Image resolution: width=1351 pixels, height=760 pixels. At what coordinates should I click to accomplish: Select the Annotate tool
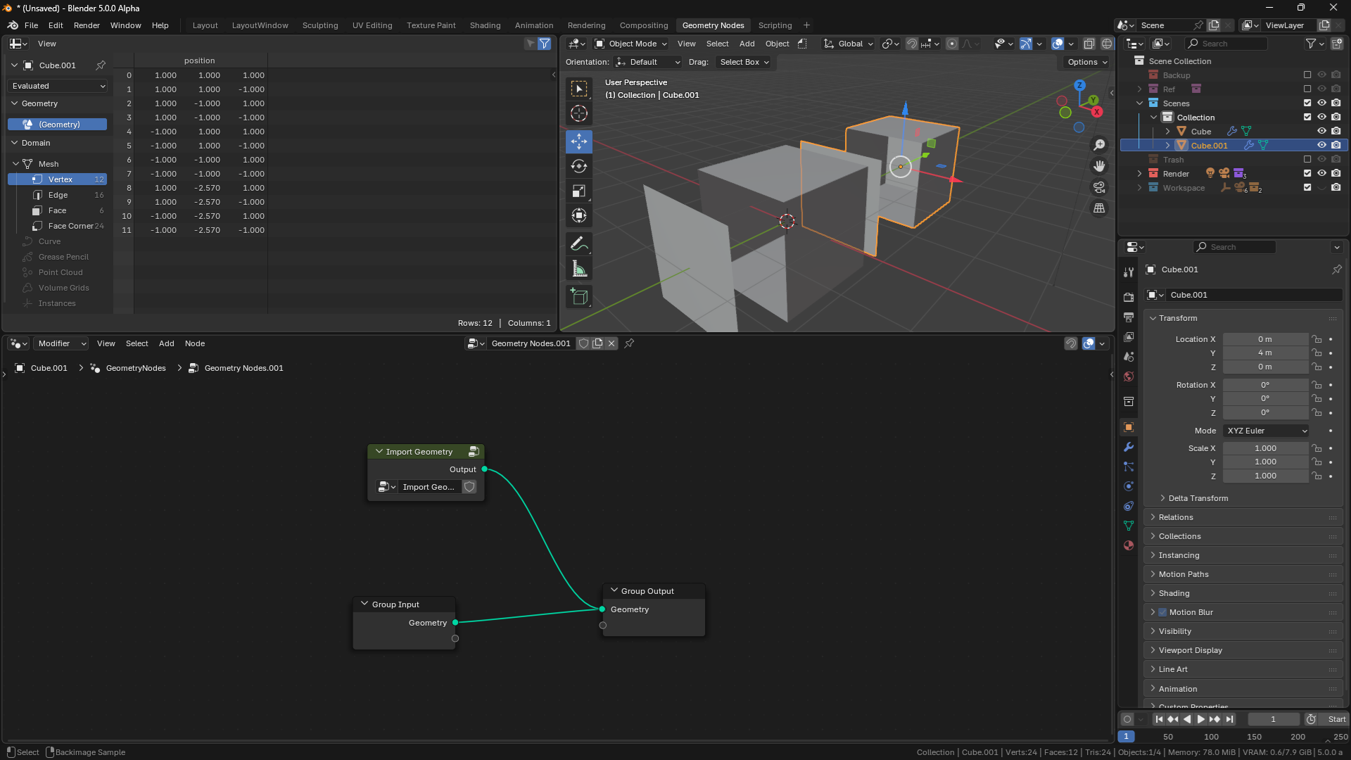click(x=579, y=244)
